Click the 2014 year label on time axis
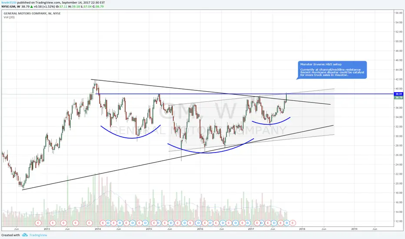405x239 pixels. [98, 229]
